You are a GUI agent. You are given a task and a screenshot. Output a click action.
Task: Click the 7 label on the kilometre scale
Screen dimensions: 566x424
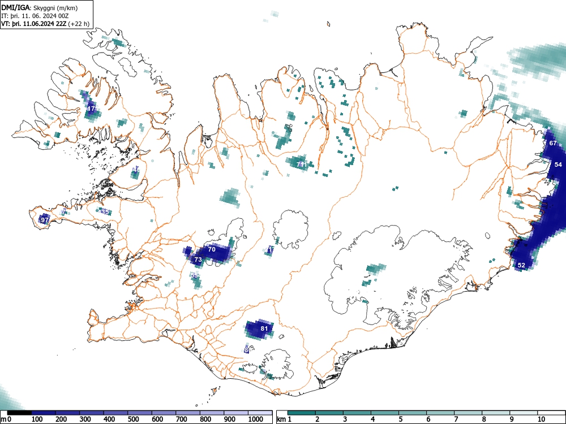coord(456,419)
